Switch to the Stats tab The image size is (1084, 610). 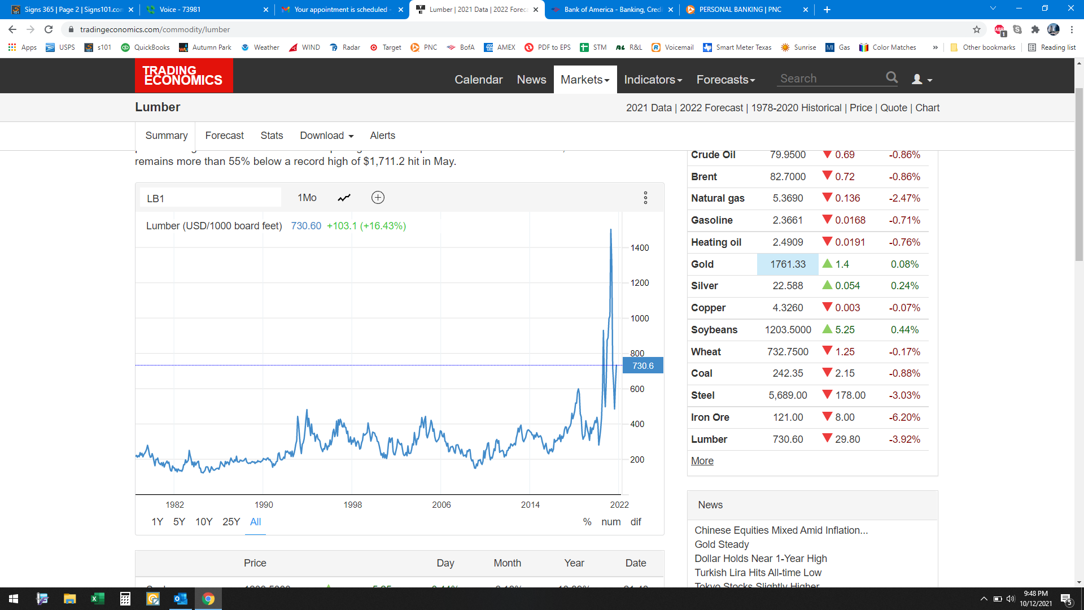click(x=272, y=136)
